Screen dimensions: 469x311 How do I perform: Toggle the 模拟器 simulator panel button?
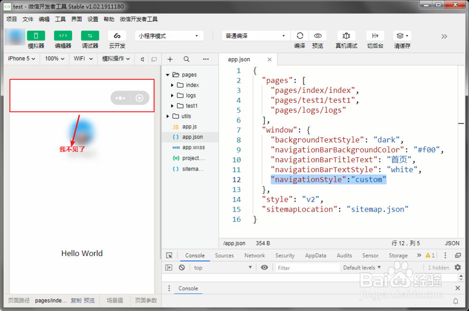pyautogui.click(x=36, y=36)
